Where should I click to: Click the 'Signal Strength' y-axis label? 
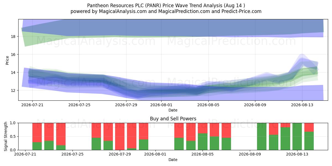6,136
